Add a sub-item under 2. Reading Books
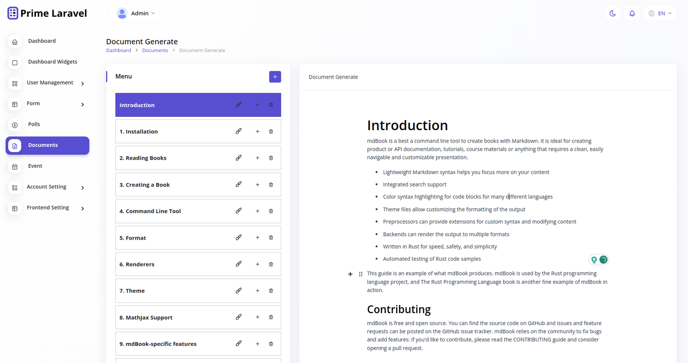This screenshot has height=363, width=688. 258,158
